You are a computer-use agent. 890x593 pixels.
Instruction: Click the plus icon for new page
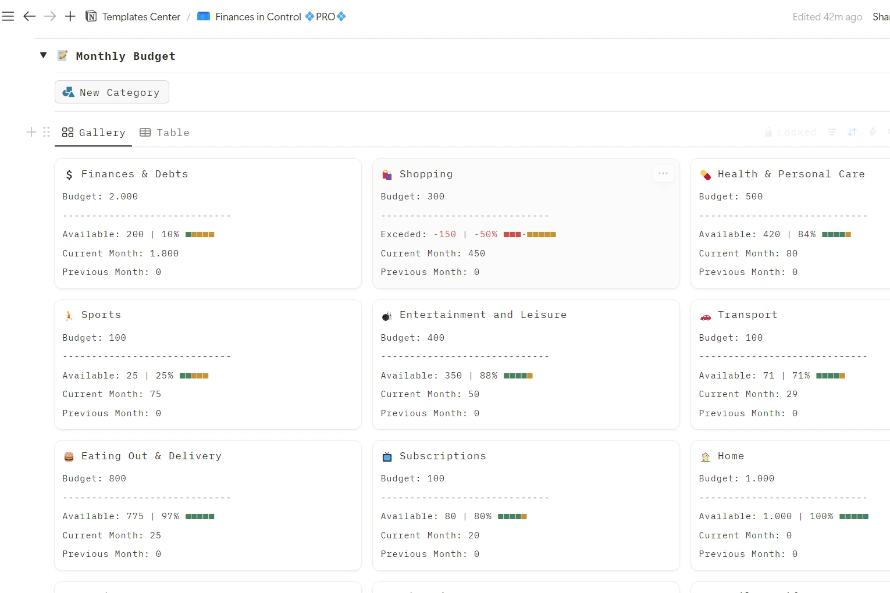tap(70, 16)
